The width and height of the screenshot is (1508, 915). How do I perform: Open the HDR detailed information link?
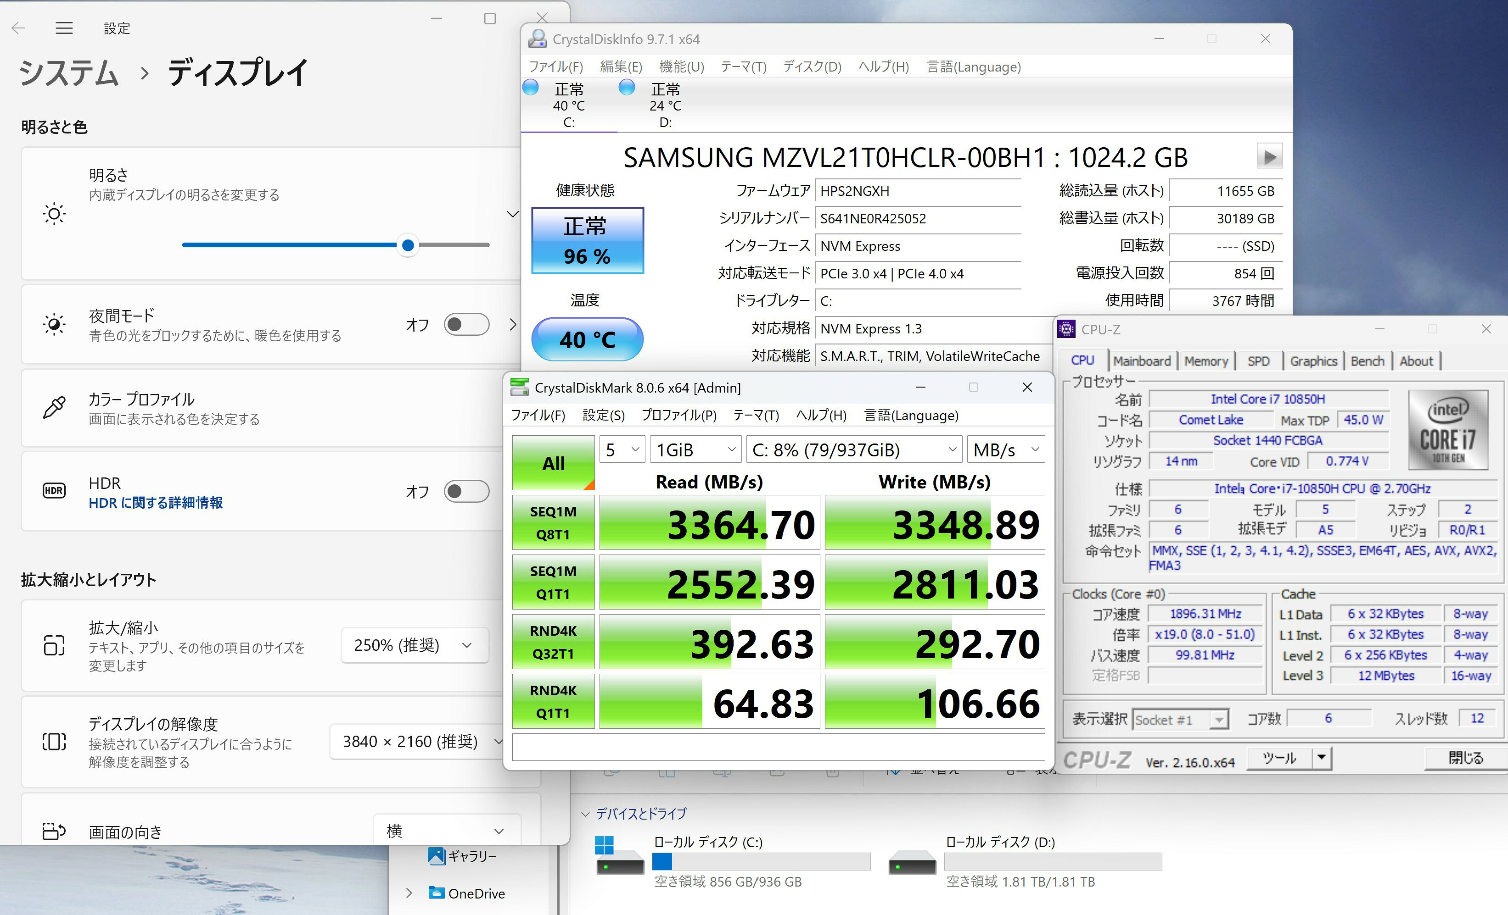(x=156, y=503)
